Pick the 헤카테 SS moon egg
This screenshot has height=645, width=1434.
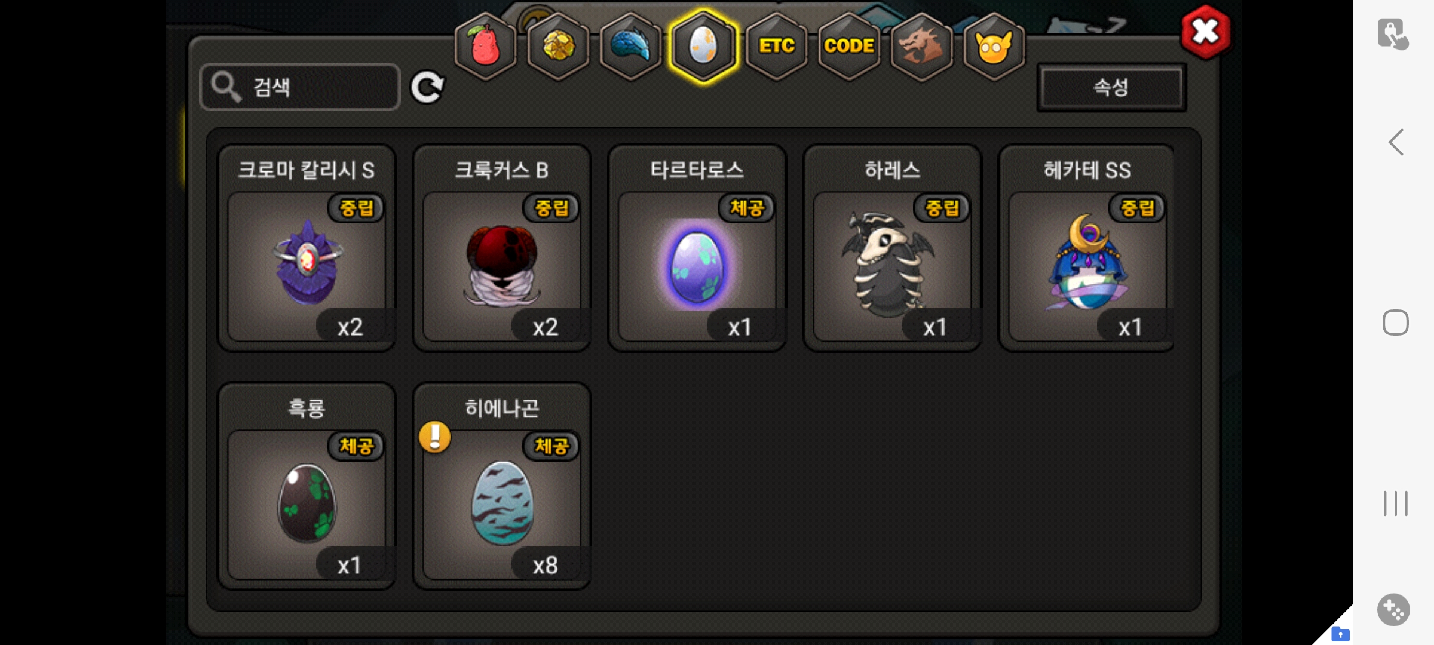[x=1087, y=248]
